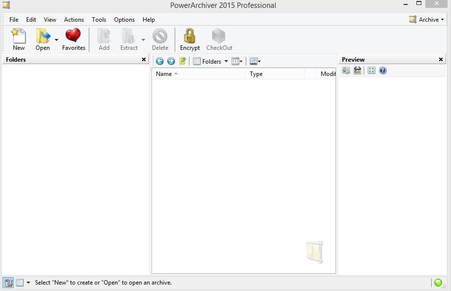Sort files by the Type column

275,74
